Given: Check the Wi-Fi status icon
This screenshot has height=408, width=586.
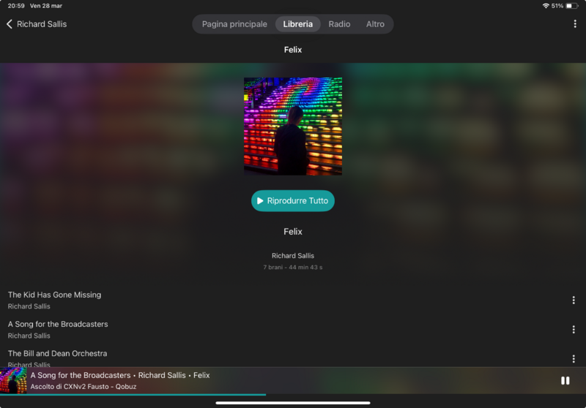Looking at the screenshot, I should [546, 6].
